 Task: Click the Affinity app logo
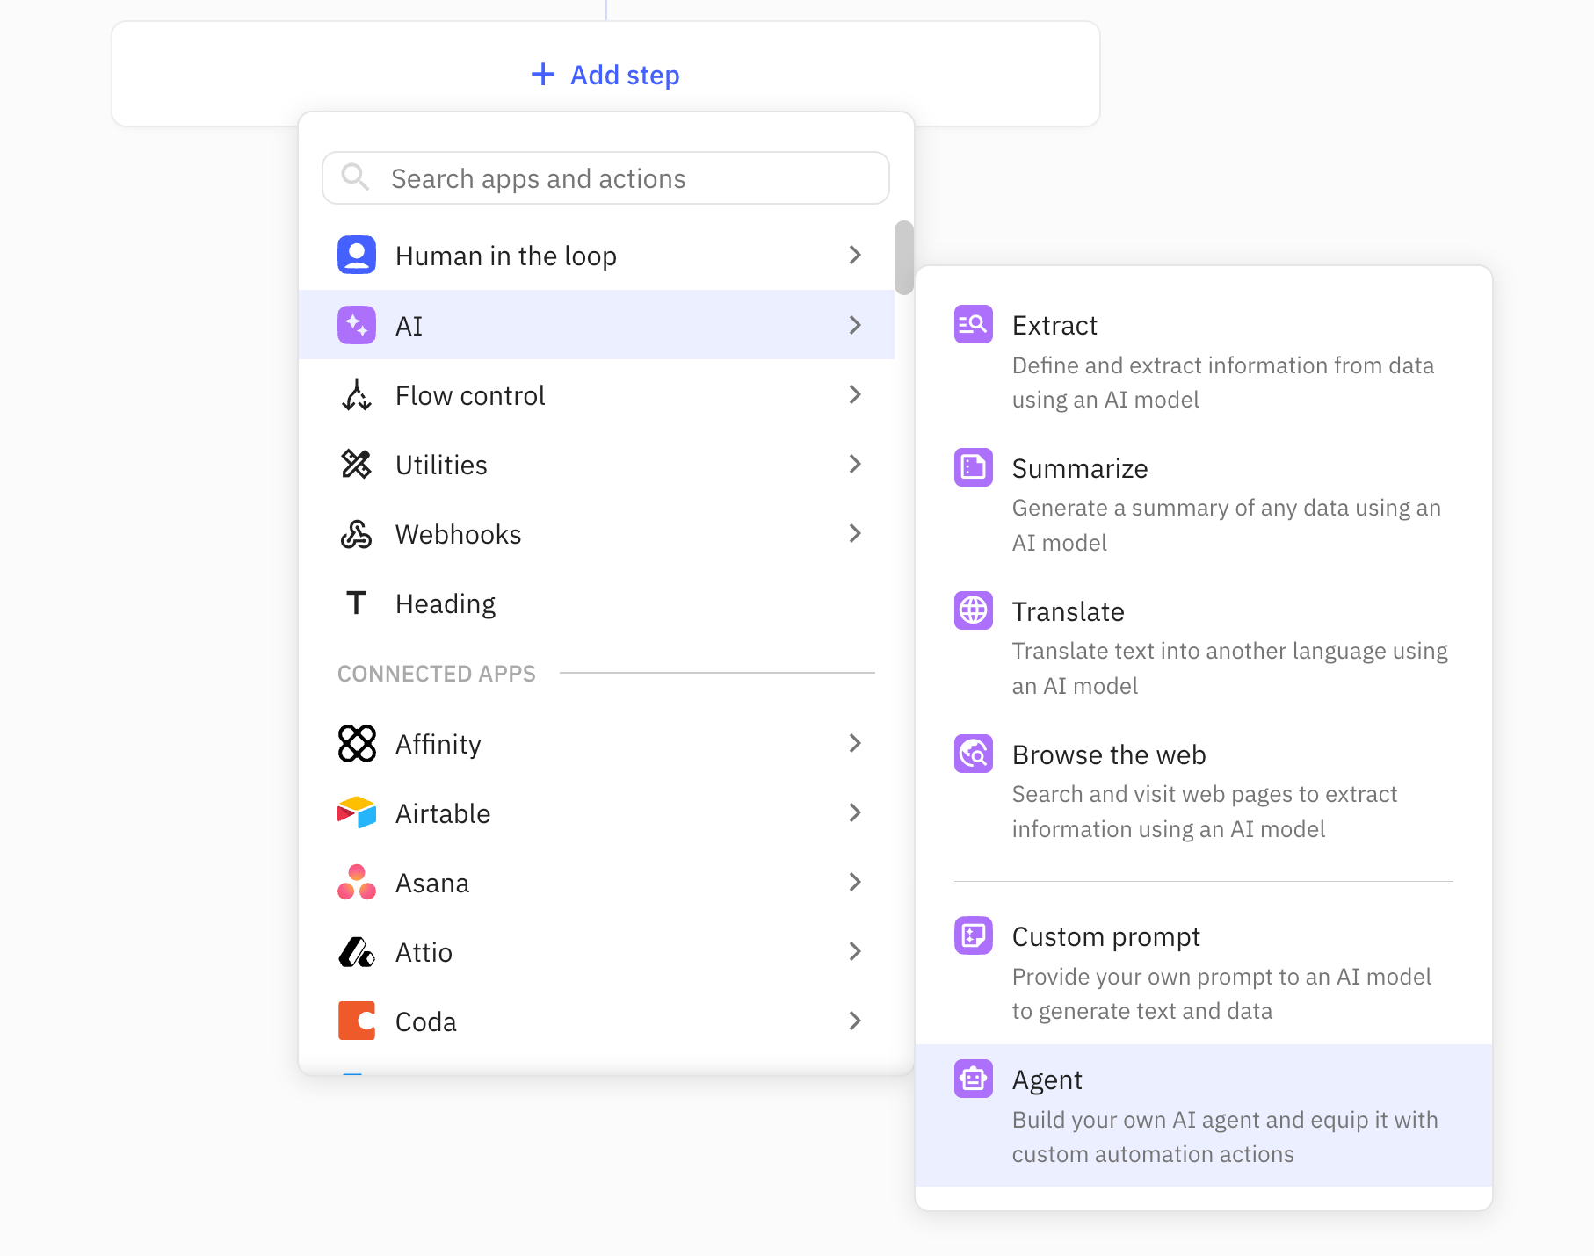pos(357,743)
